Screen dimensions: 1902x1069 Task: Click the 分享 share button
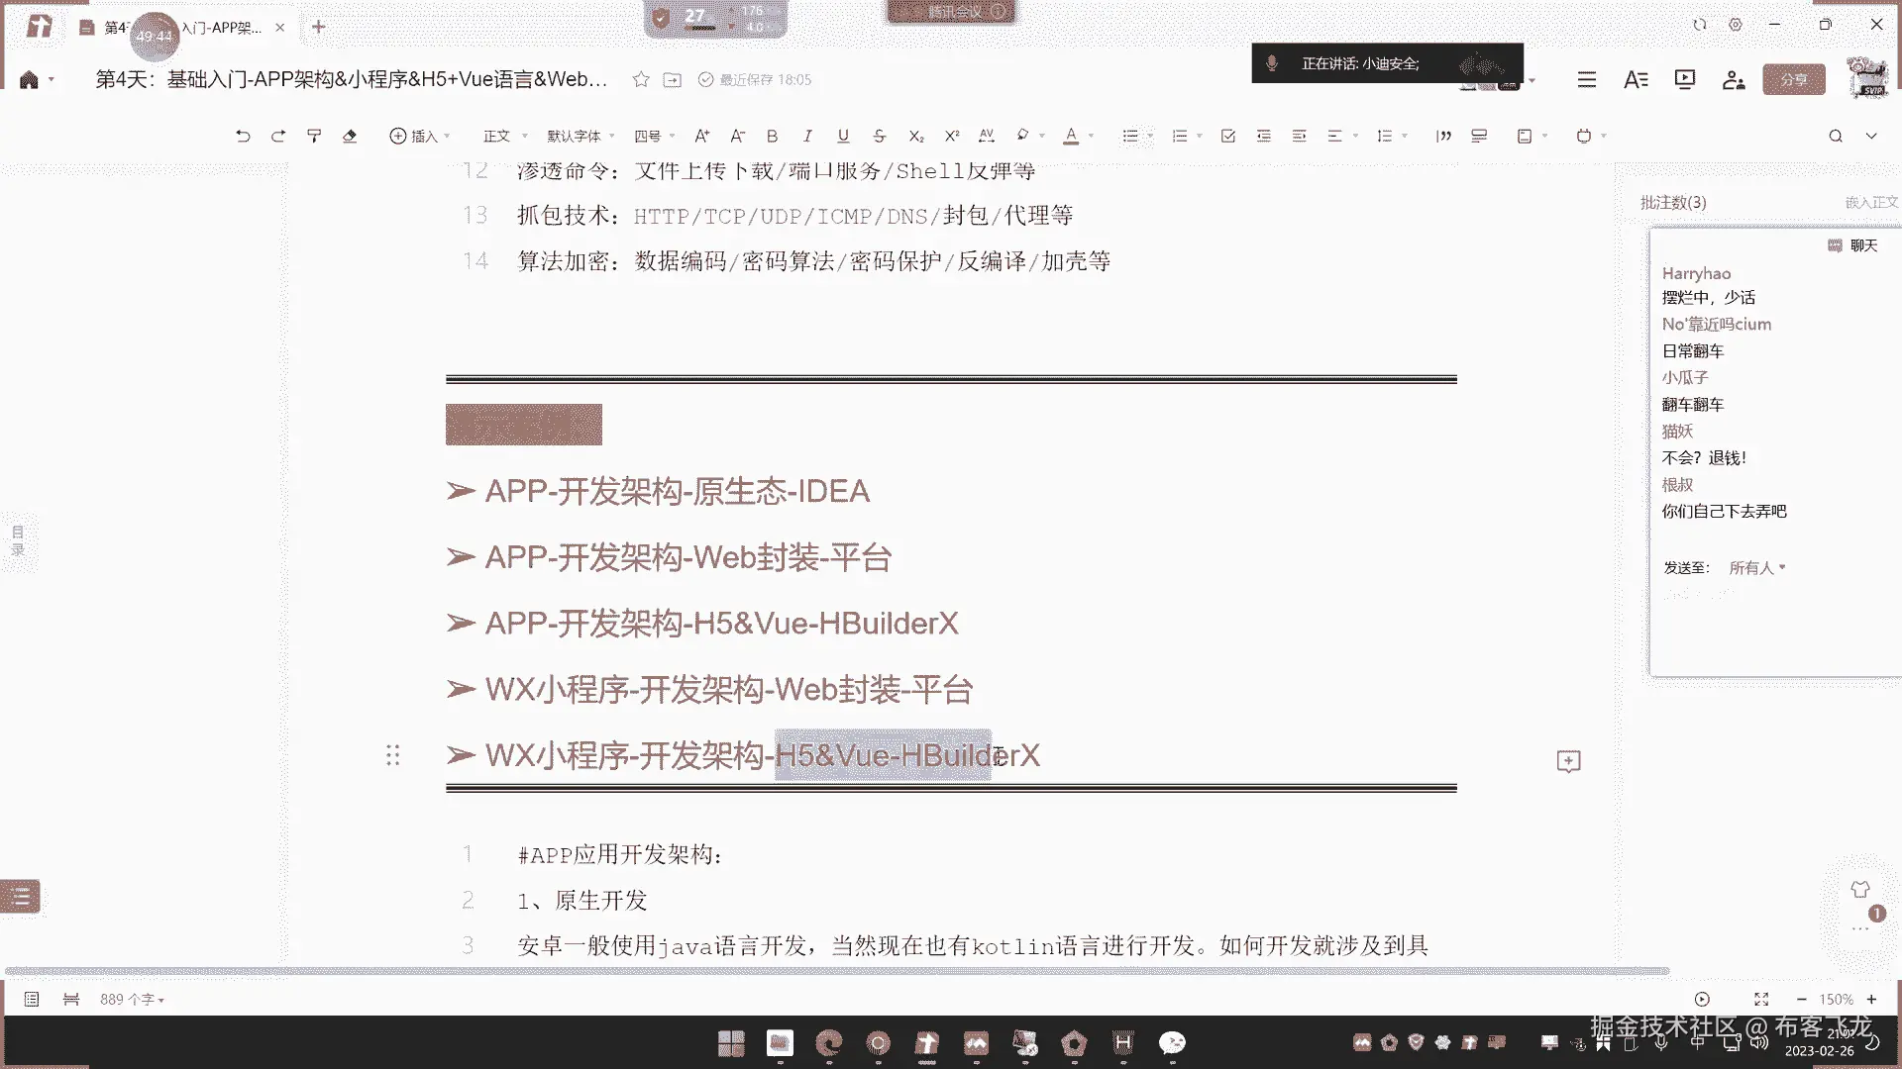(1793, 79)
